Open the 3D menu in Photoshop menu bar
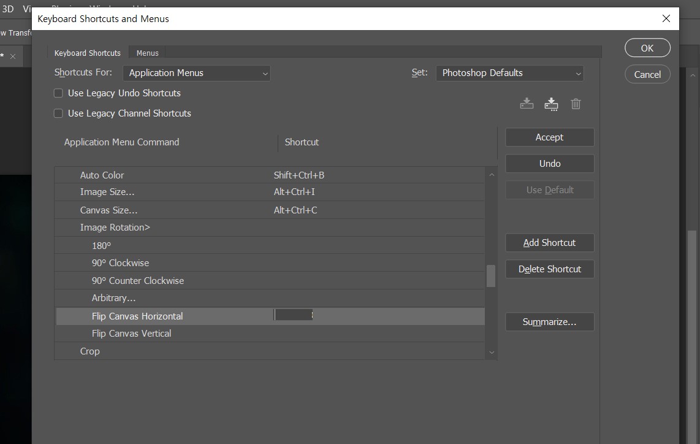This screenshot has height=444, width=700. coord(8,9)
